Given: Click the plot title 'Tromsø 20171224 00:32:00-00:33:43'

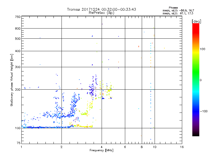Looking at the screenshot, I should click(101, 9).
